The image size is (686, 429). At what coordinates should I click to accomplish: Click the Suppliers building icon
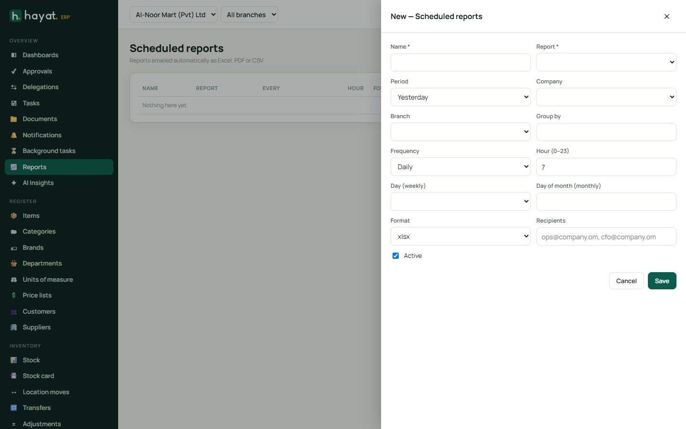coord(14,327)
